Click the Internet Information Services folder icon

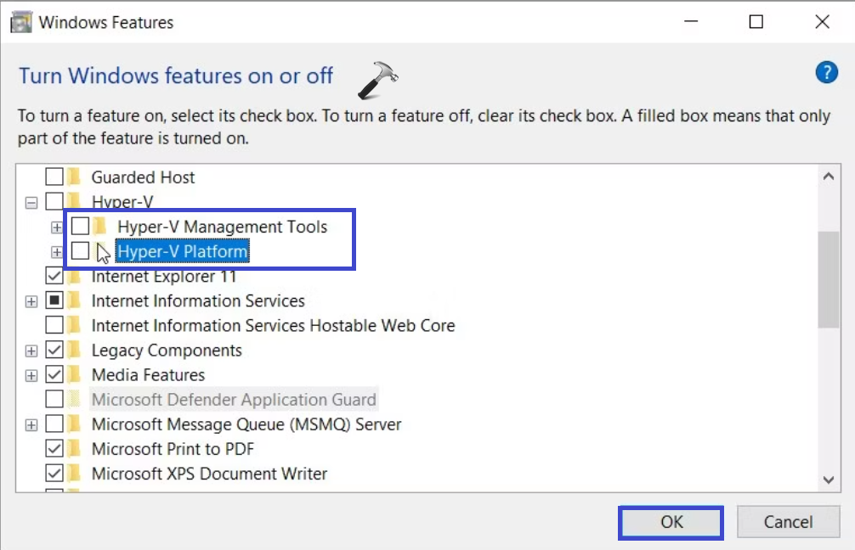pyautogui.click(x=75, y=301)
